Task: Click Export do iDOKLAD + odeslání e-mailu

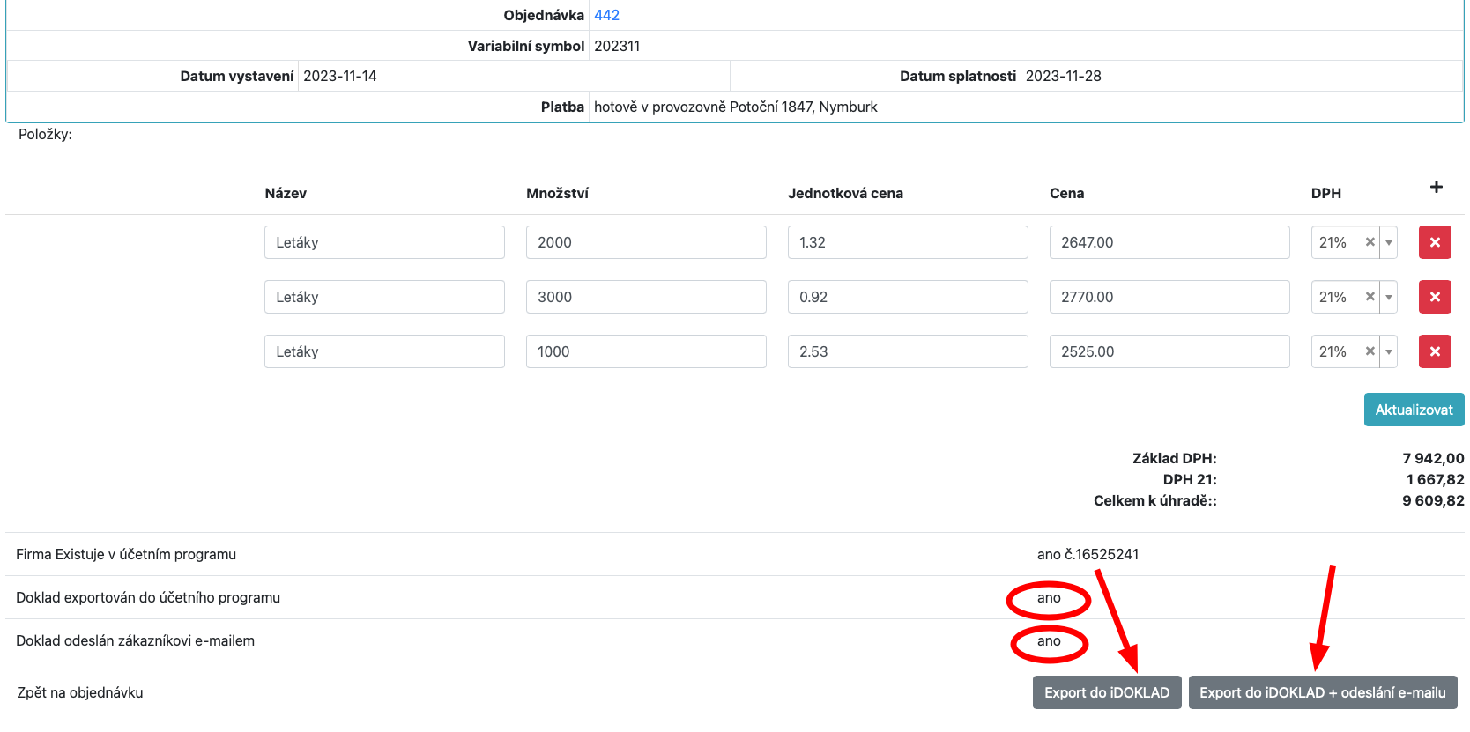Action: point(1322,692)
